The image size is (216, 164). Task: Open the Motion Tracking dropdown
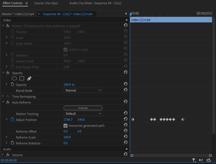tap(83, 114)
